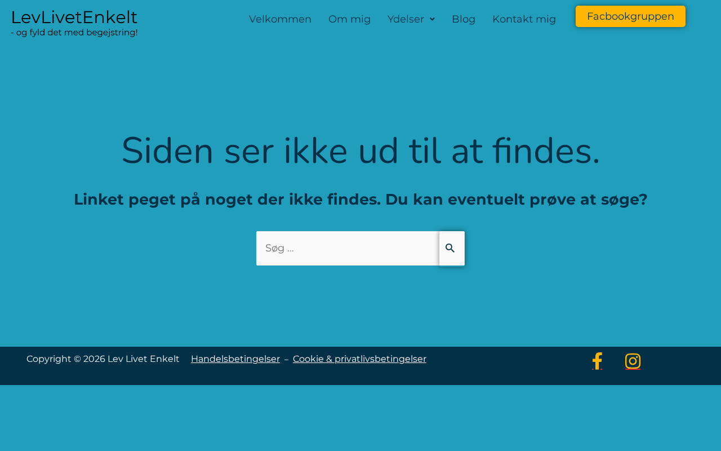
Task: Navigate to Kontakt mig
Action: click(x=524, y=19)
